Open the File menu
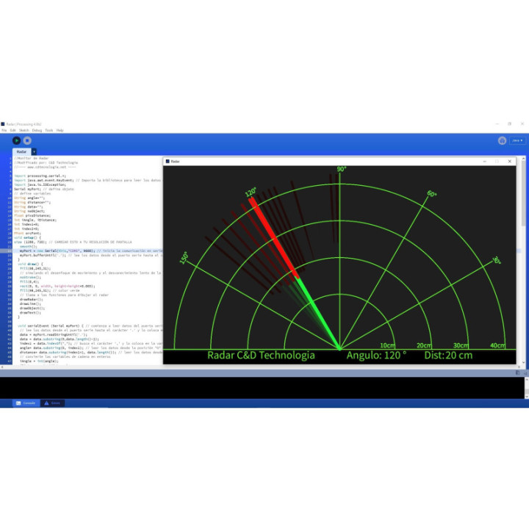The height and width of the screenshot is (529, 529). click(4, 130)
